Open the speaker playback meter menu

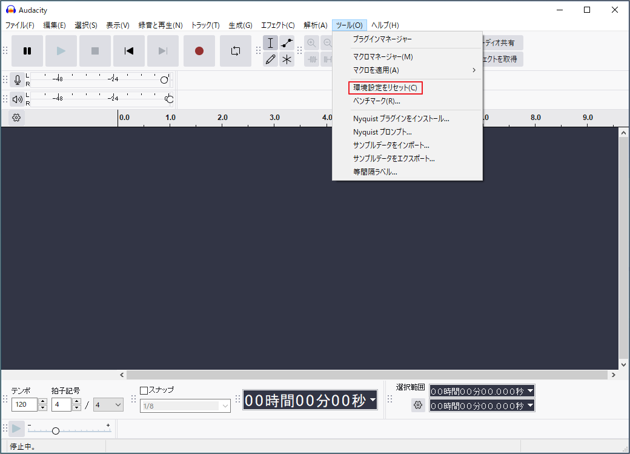pyautogui.click(x=18, y=99)
